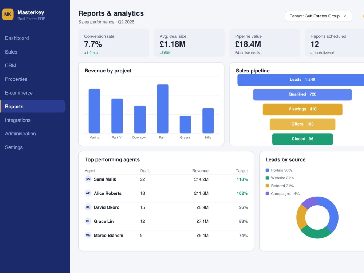Expand the Tenant: Gulf Estates Group dropdown
364x273 pixels.
pyautogui.click(x=318, y=16)
